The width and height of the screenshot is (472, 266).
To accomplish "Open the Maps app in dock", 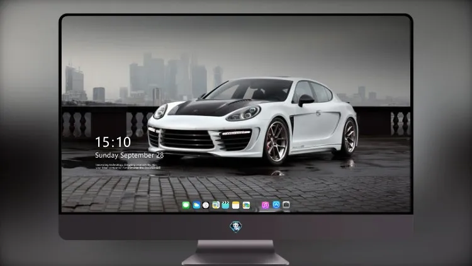I will (x=215, y=205).
